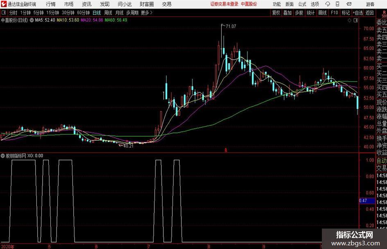Click the 70.00 price axis label
This screenshot has height=249, width=387.
(369, 29)
